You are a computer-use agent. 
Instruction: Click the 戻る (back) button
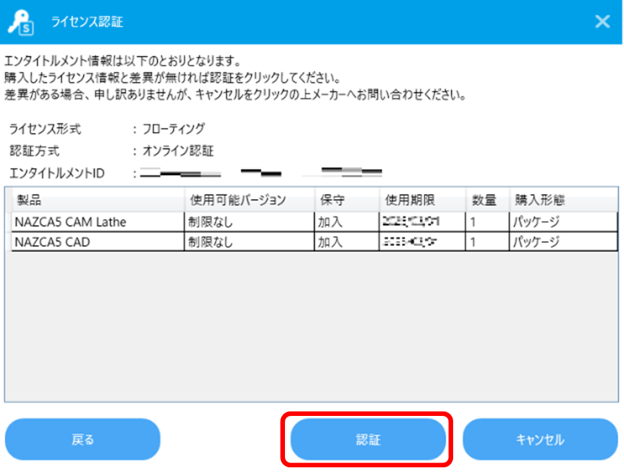click(x=83, y=439)
